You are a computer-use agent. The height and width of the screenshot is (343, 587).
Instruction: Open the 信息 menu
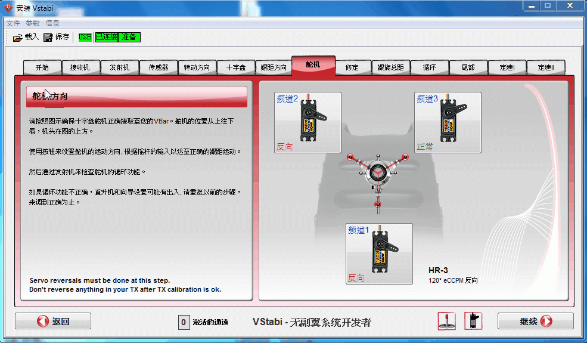point(52,23)
